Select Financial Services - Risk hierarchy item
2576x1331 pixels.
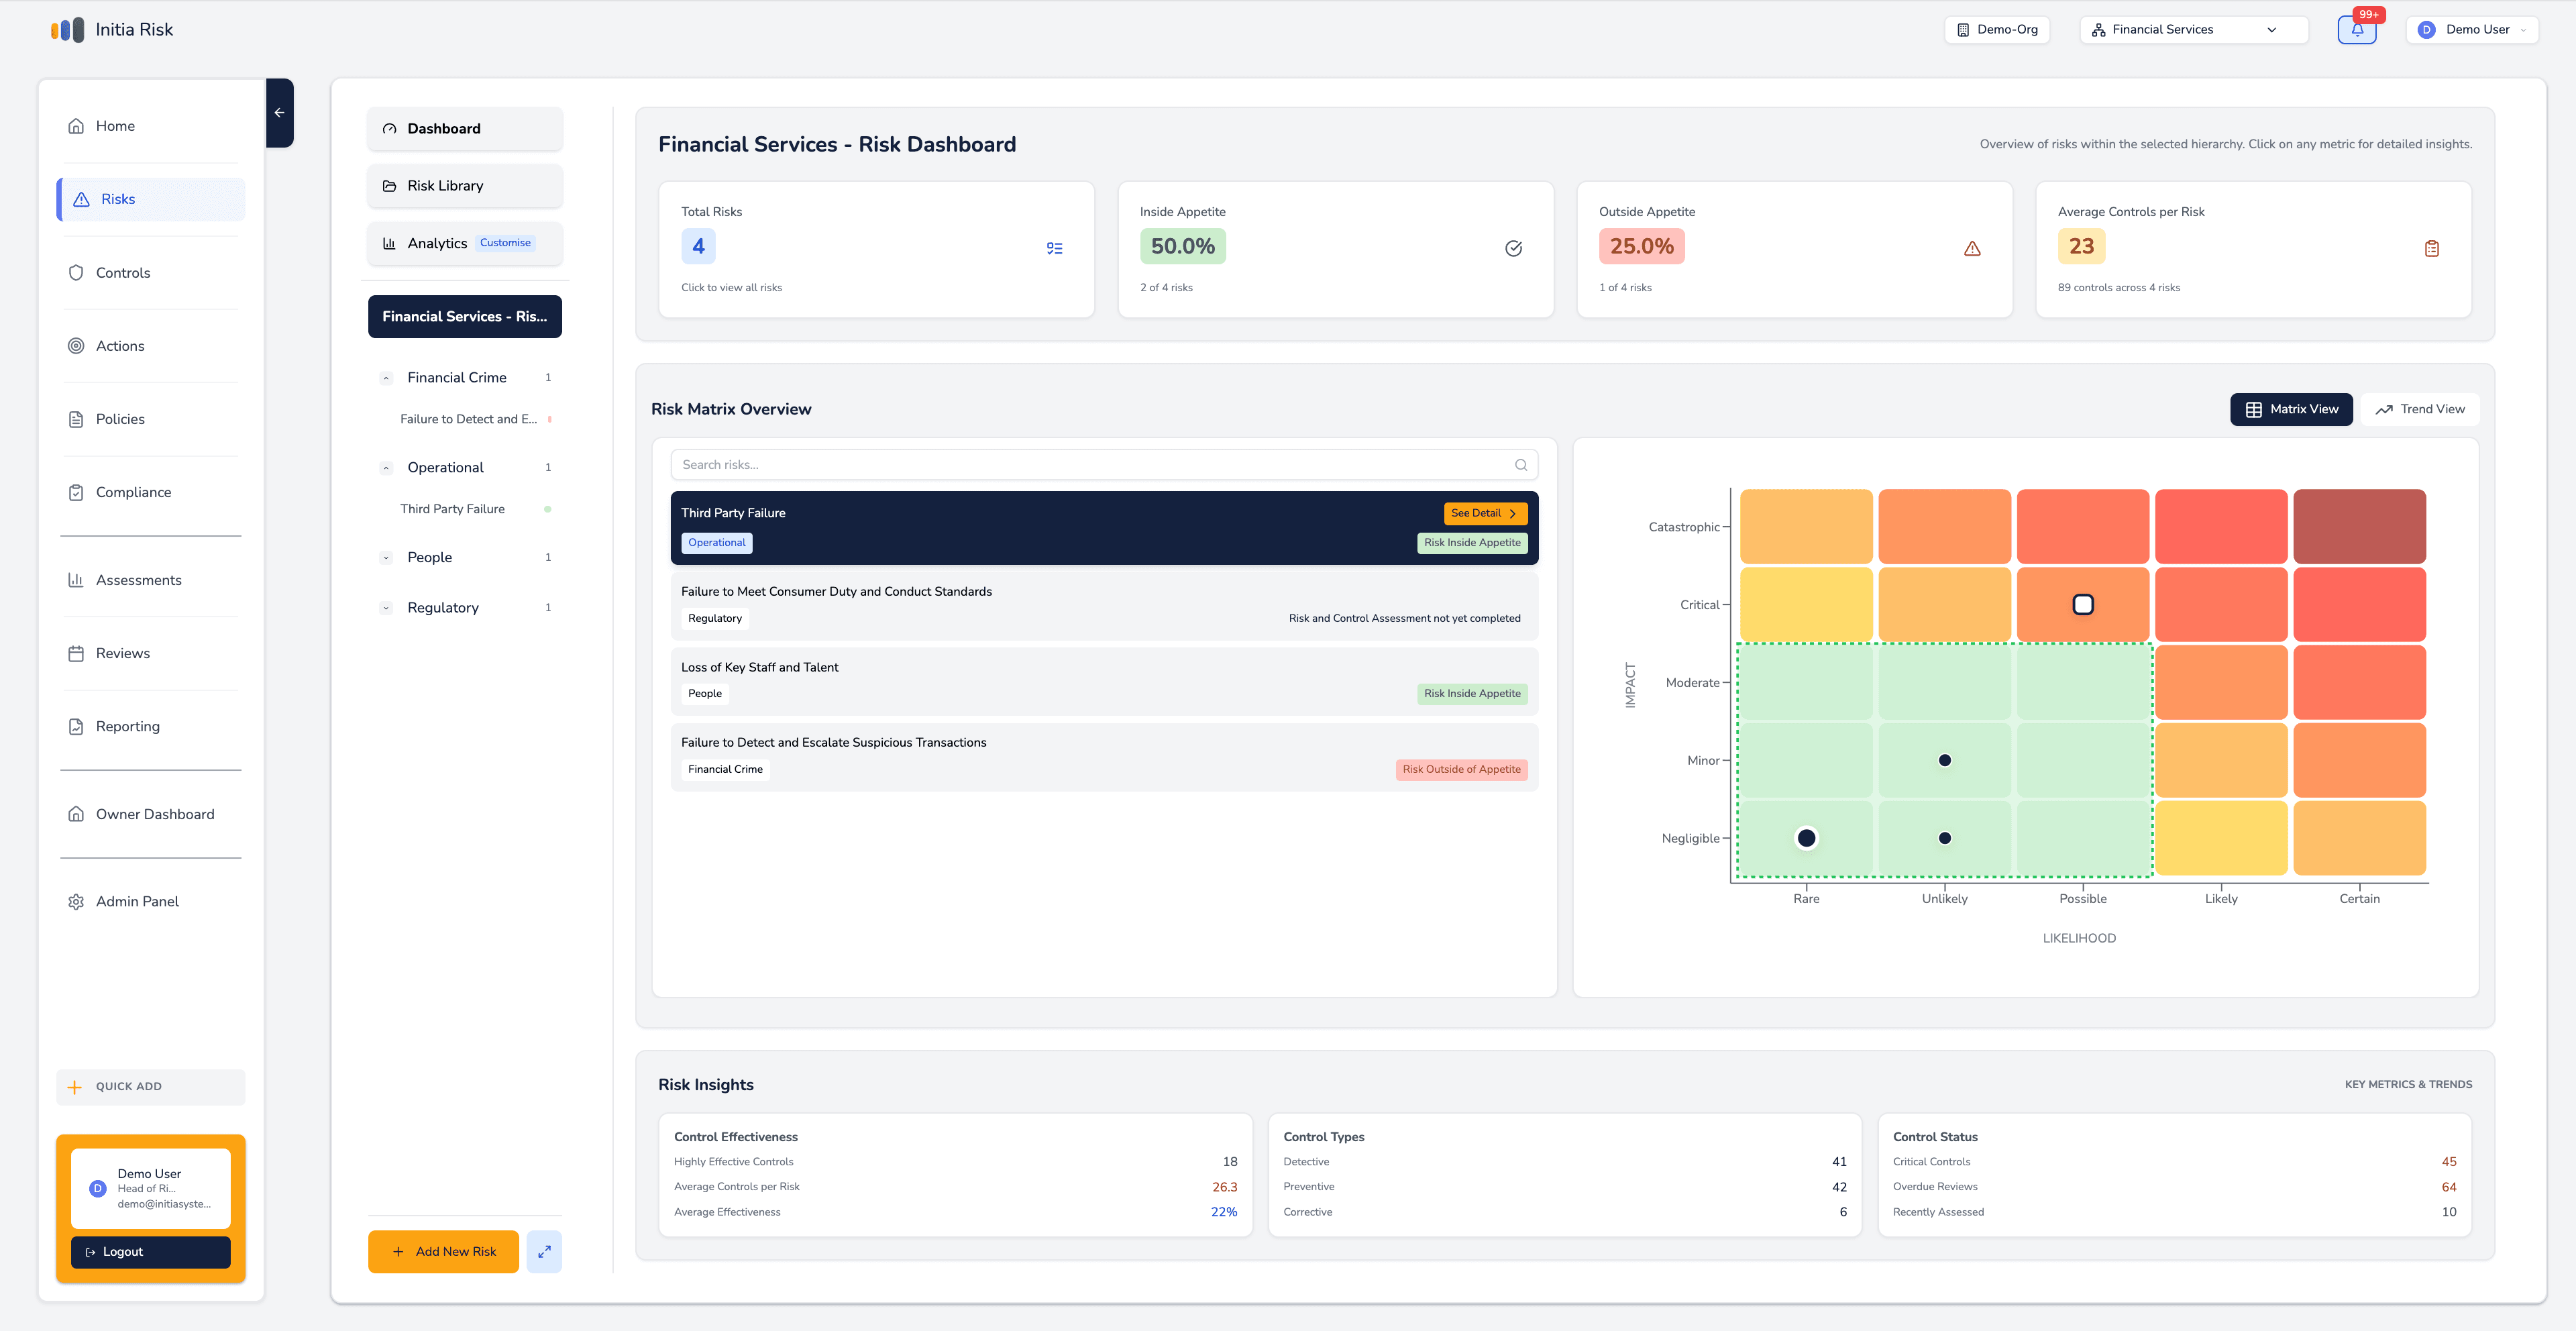click(x=465, y=316)
